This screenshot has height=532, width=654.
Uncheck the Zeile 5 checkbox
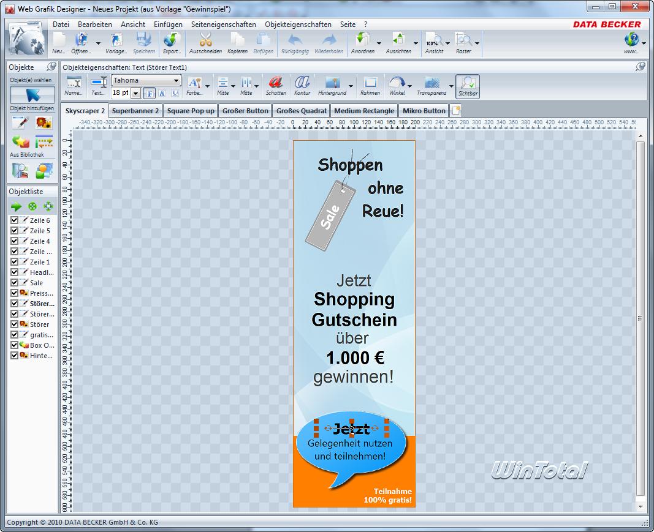tap(14, 230)
